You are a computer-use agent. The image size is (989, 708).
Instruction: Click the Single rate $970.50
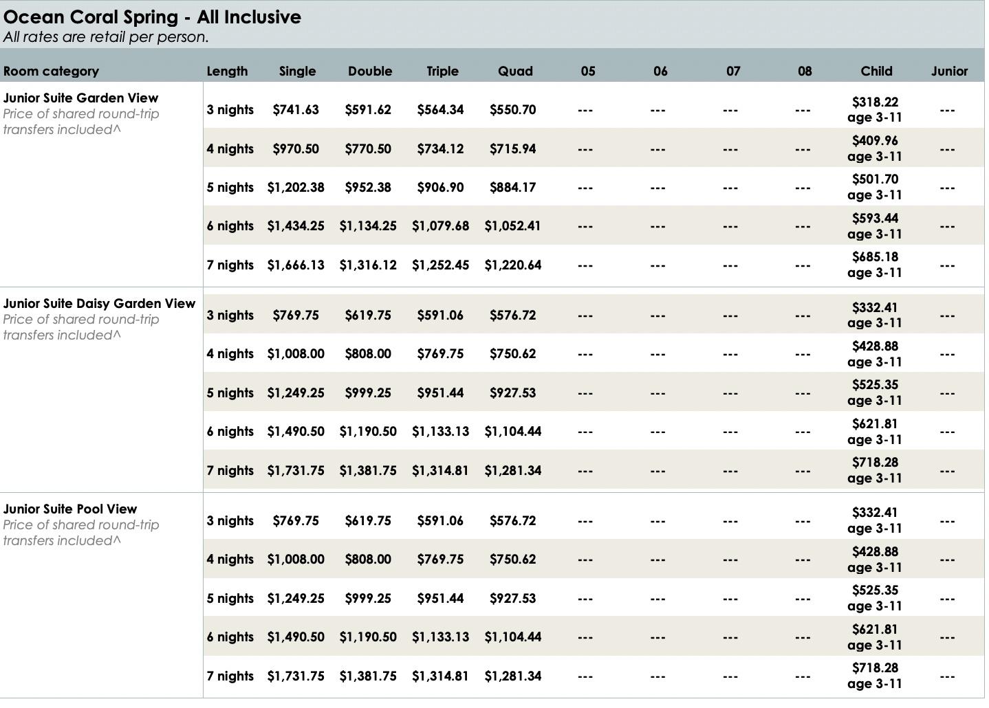coord(296,148)
